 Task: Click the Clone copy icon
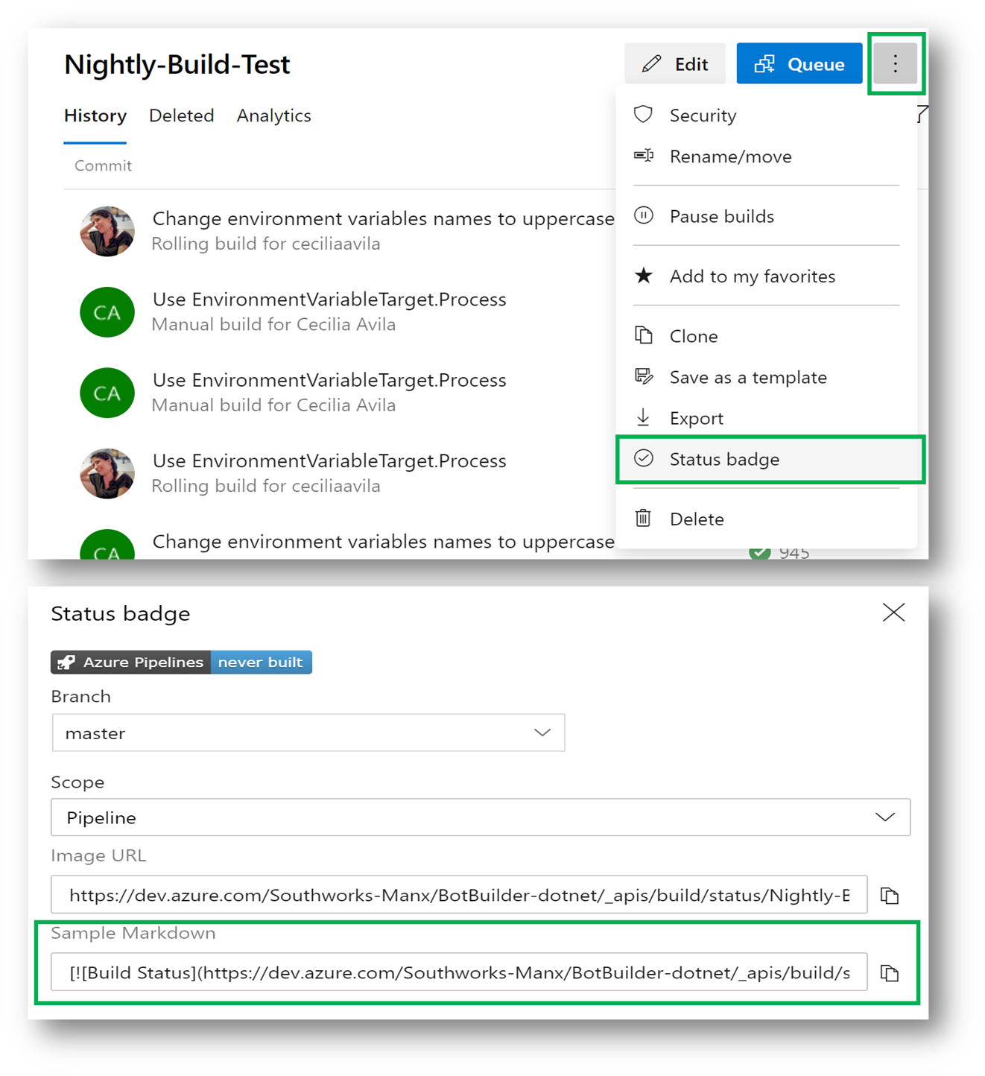(644, 335)
